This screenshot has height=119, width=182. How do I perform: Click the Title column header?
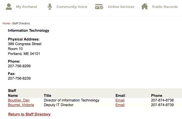click(x=47, y=95)
